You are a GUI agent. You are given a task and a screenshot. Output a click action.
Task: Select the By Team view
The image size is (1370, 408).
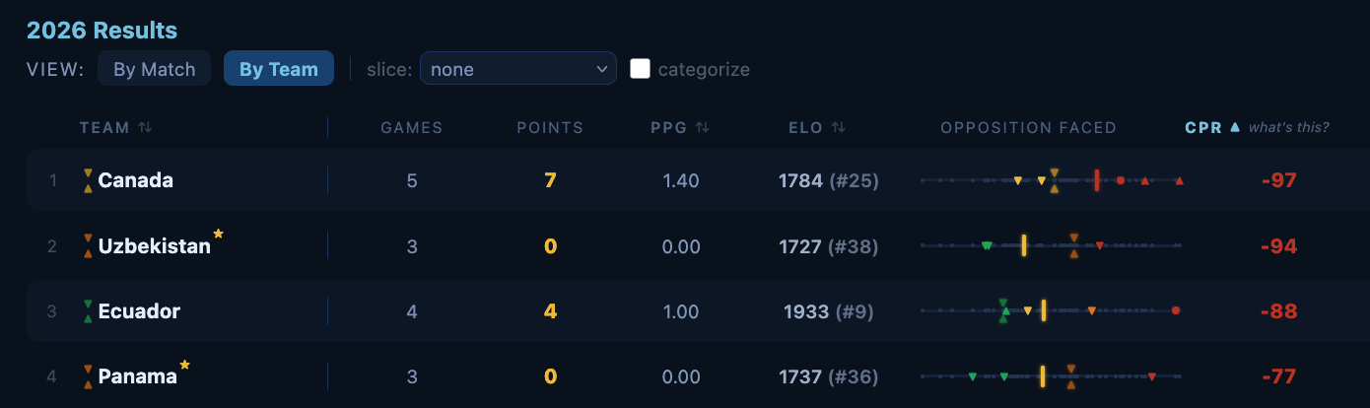click(279, 69)
